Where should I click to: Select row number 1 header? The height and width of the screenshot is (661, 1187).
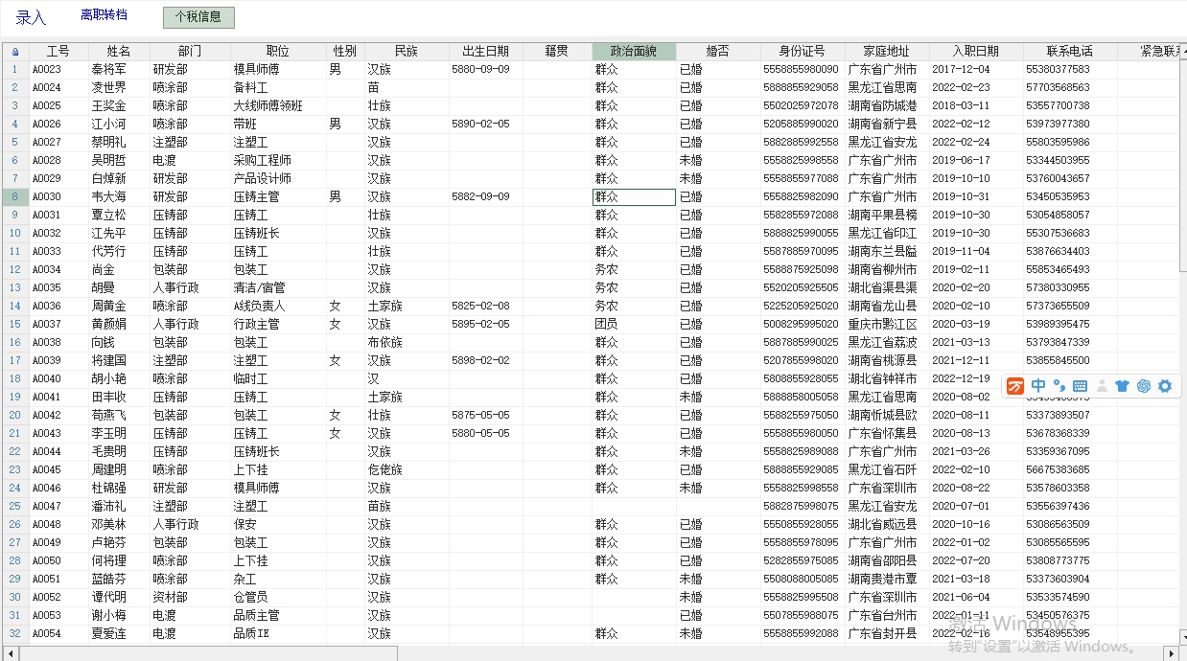pos(15,70)
